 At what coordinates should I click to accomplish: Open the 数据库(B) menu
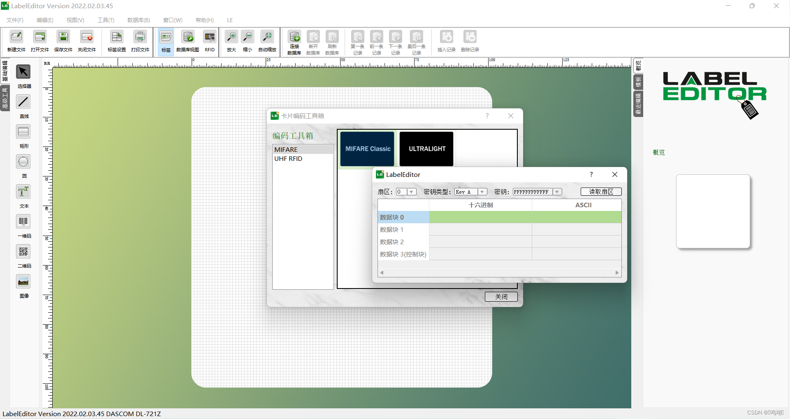(139, 20)
